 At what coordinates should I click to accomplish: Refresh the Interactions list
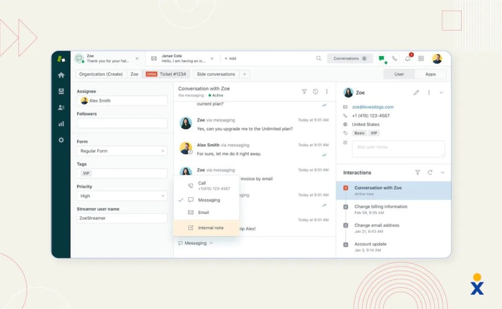coord(430,173)
